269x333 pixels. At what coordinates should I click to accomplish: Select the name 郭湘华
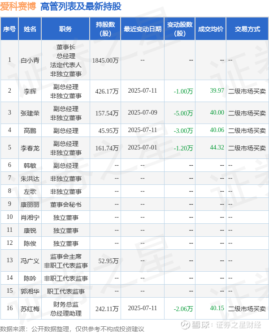click(x=30, y=291)
